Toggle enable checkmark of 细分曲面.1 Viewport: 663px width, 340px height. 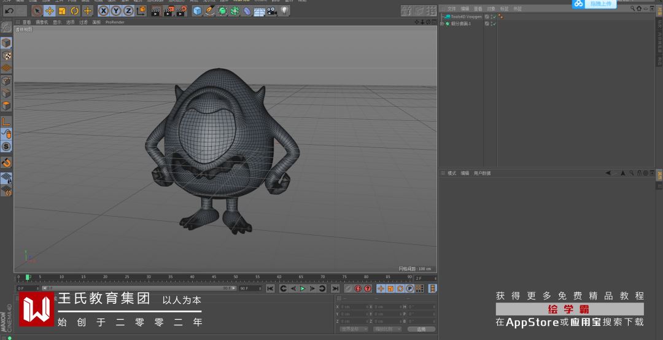pyautogui.click(x=494, y=24)
